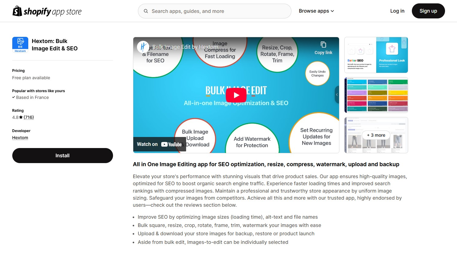Viewport: 457px width, 254px height.
Task: Click the Install button
Action: coord(63,155)
